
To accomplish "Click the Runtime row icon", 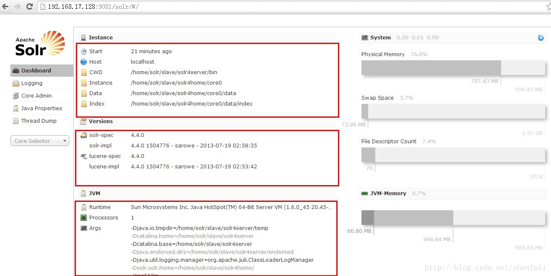I will [x=84, y=207].
